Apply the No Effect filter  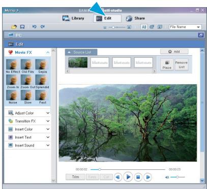click(13, 66)
